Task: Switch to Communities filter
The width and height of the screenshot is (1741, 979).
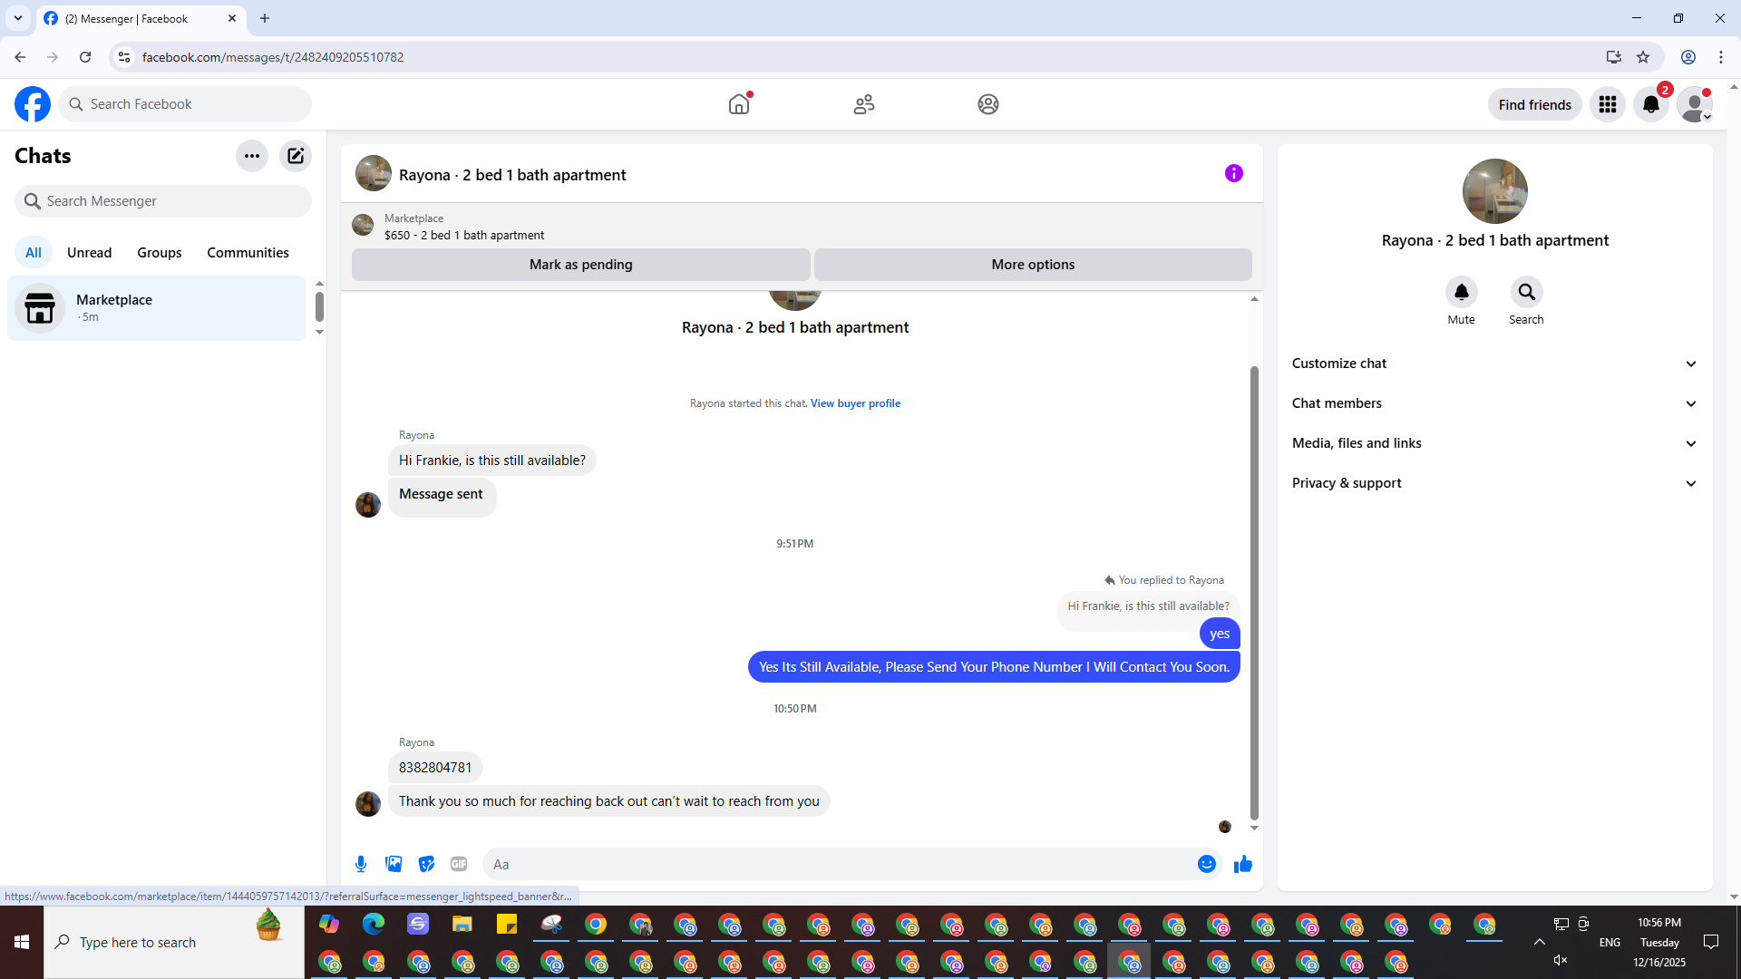Action: 248,253
